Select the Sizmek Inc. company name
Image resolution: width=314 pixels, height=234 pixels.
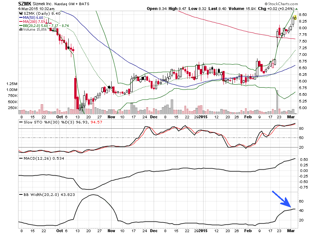point(42,4)
